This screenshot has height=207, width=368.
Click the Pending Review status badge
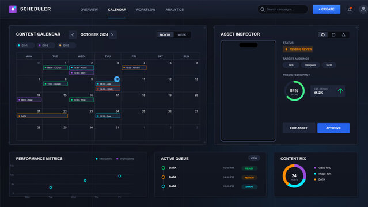[x=298, y=49]
